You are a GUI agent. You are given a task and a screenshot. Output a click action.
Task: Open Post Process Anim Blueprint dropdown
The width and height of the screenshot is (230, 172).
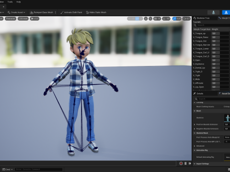(x=227, y=137)
